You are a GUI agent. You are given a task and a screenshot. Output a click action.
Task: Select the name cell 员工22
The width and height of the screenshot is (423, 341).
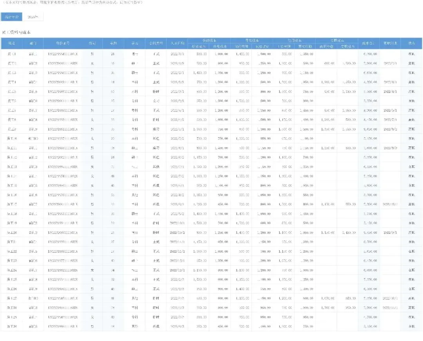pos(12,251)
